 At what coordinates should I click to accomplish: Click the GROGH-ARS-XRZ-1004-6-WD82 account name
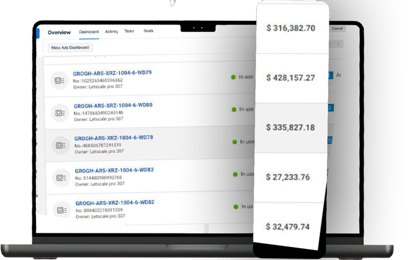point(114,203)
